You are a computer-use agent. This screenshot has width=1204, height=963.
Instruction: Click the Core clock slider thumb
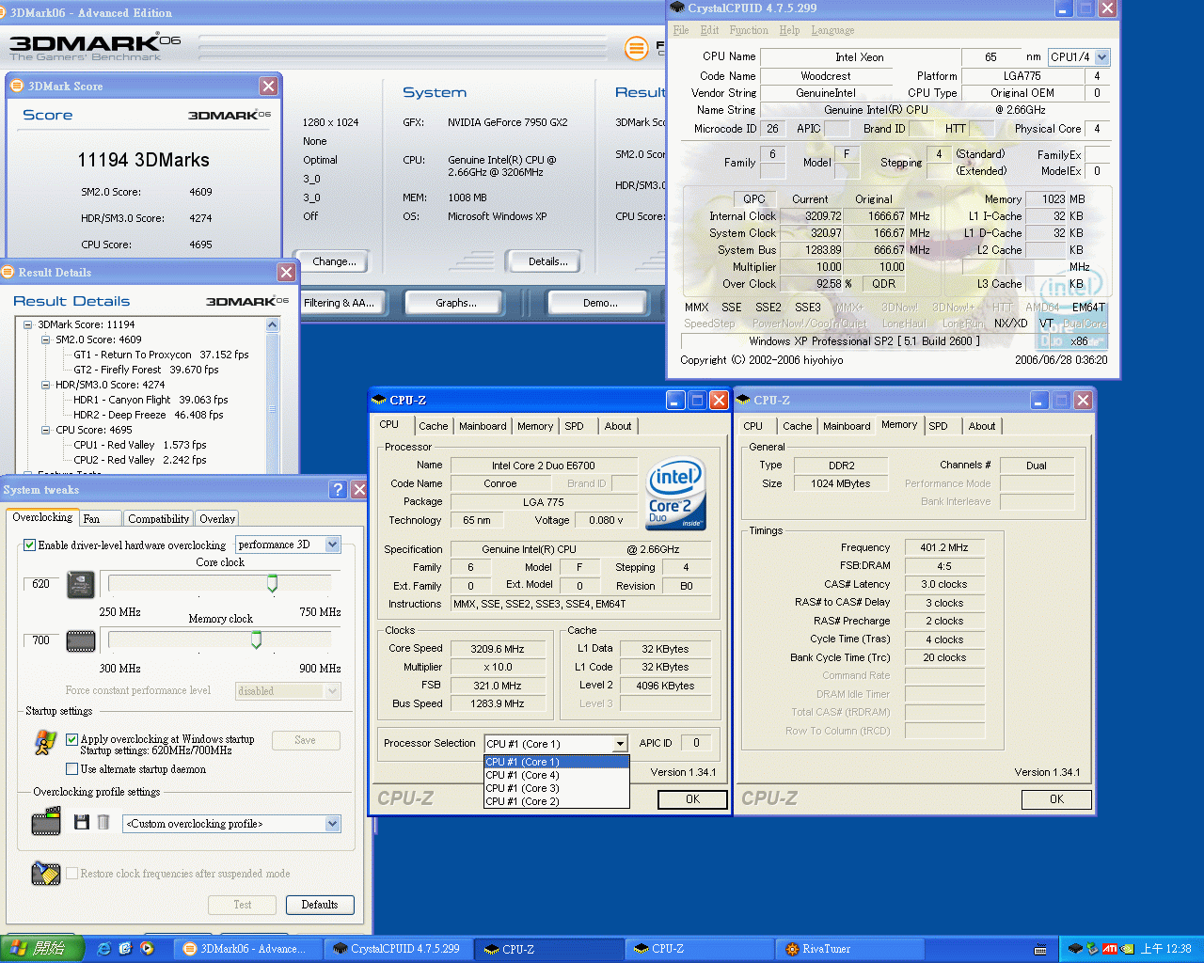[x=272, y=584]
